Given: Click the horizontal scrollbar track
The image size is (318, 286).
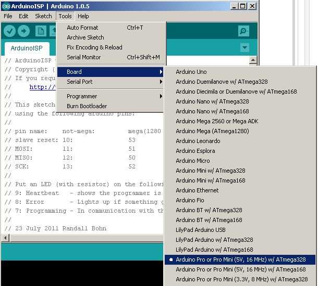Looking at the screenshot, I should (86, 238).
